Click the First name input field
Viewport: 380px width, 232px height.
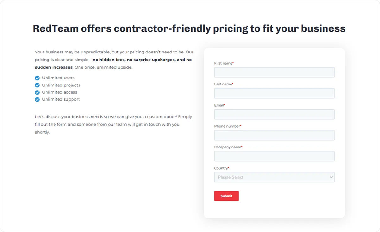coord(274,72)
